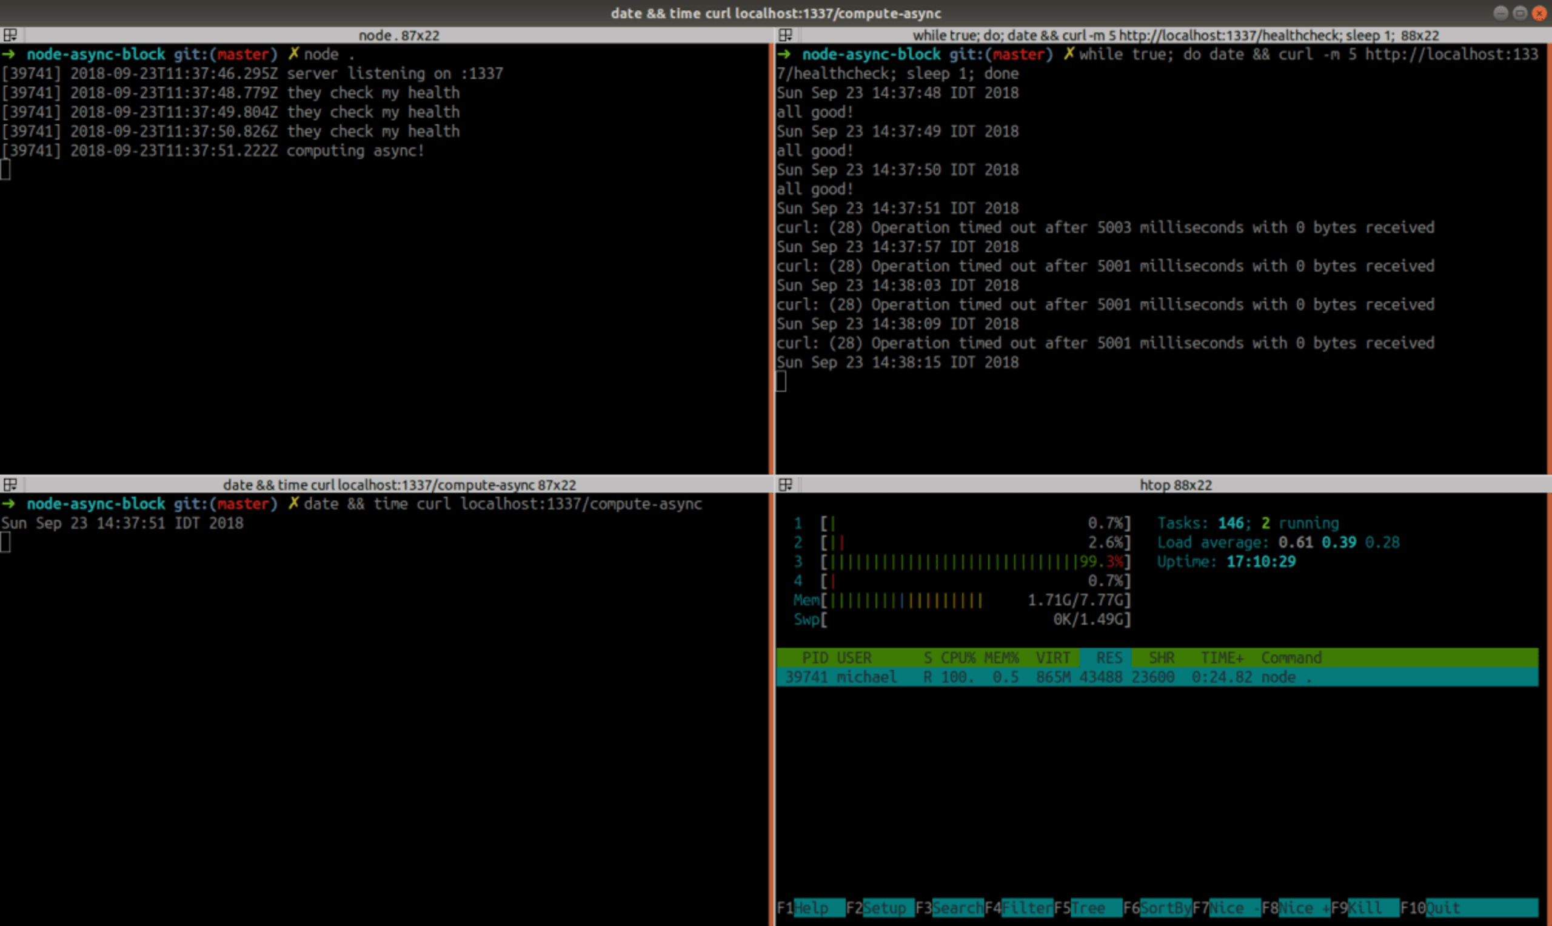Sort htop by the CPU% column header
Viewport: 1552px width, 926px height.
958,658
